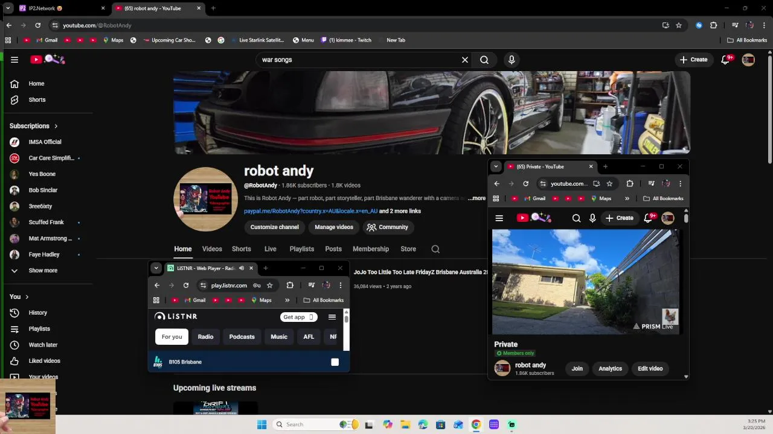Go to Home in the YouTube sidebar
This screenshot has height=434, width=773.
[36, 84]
